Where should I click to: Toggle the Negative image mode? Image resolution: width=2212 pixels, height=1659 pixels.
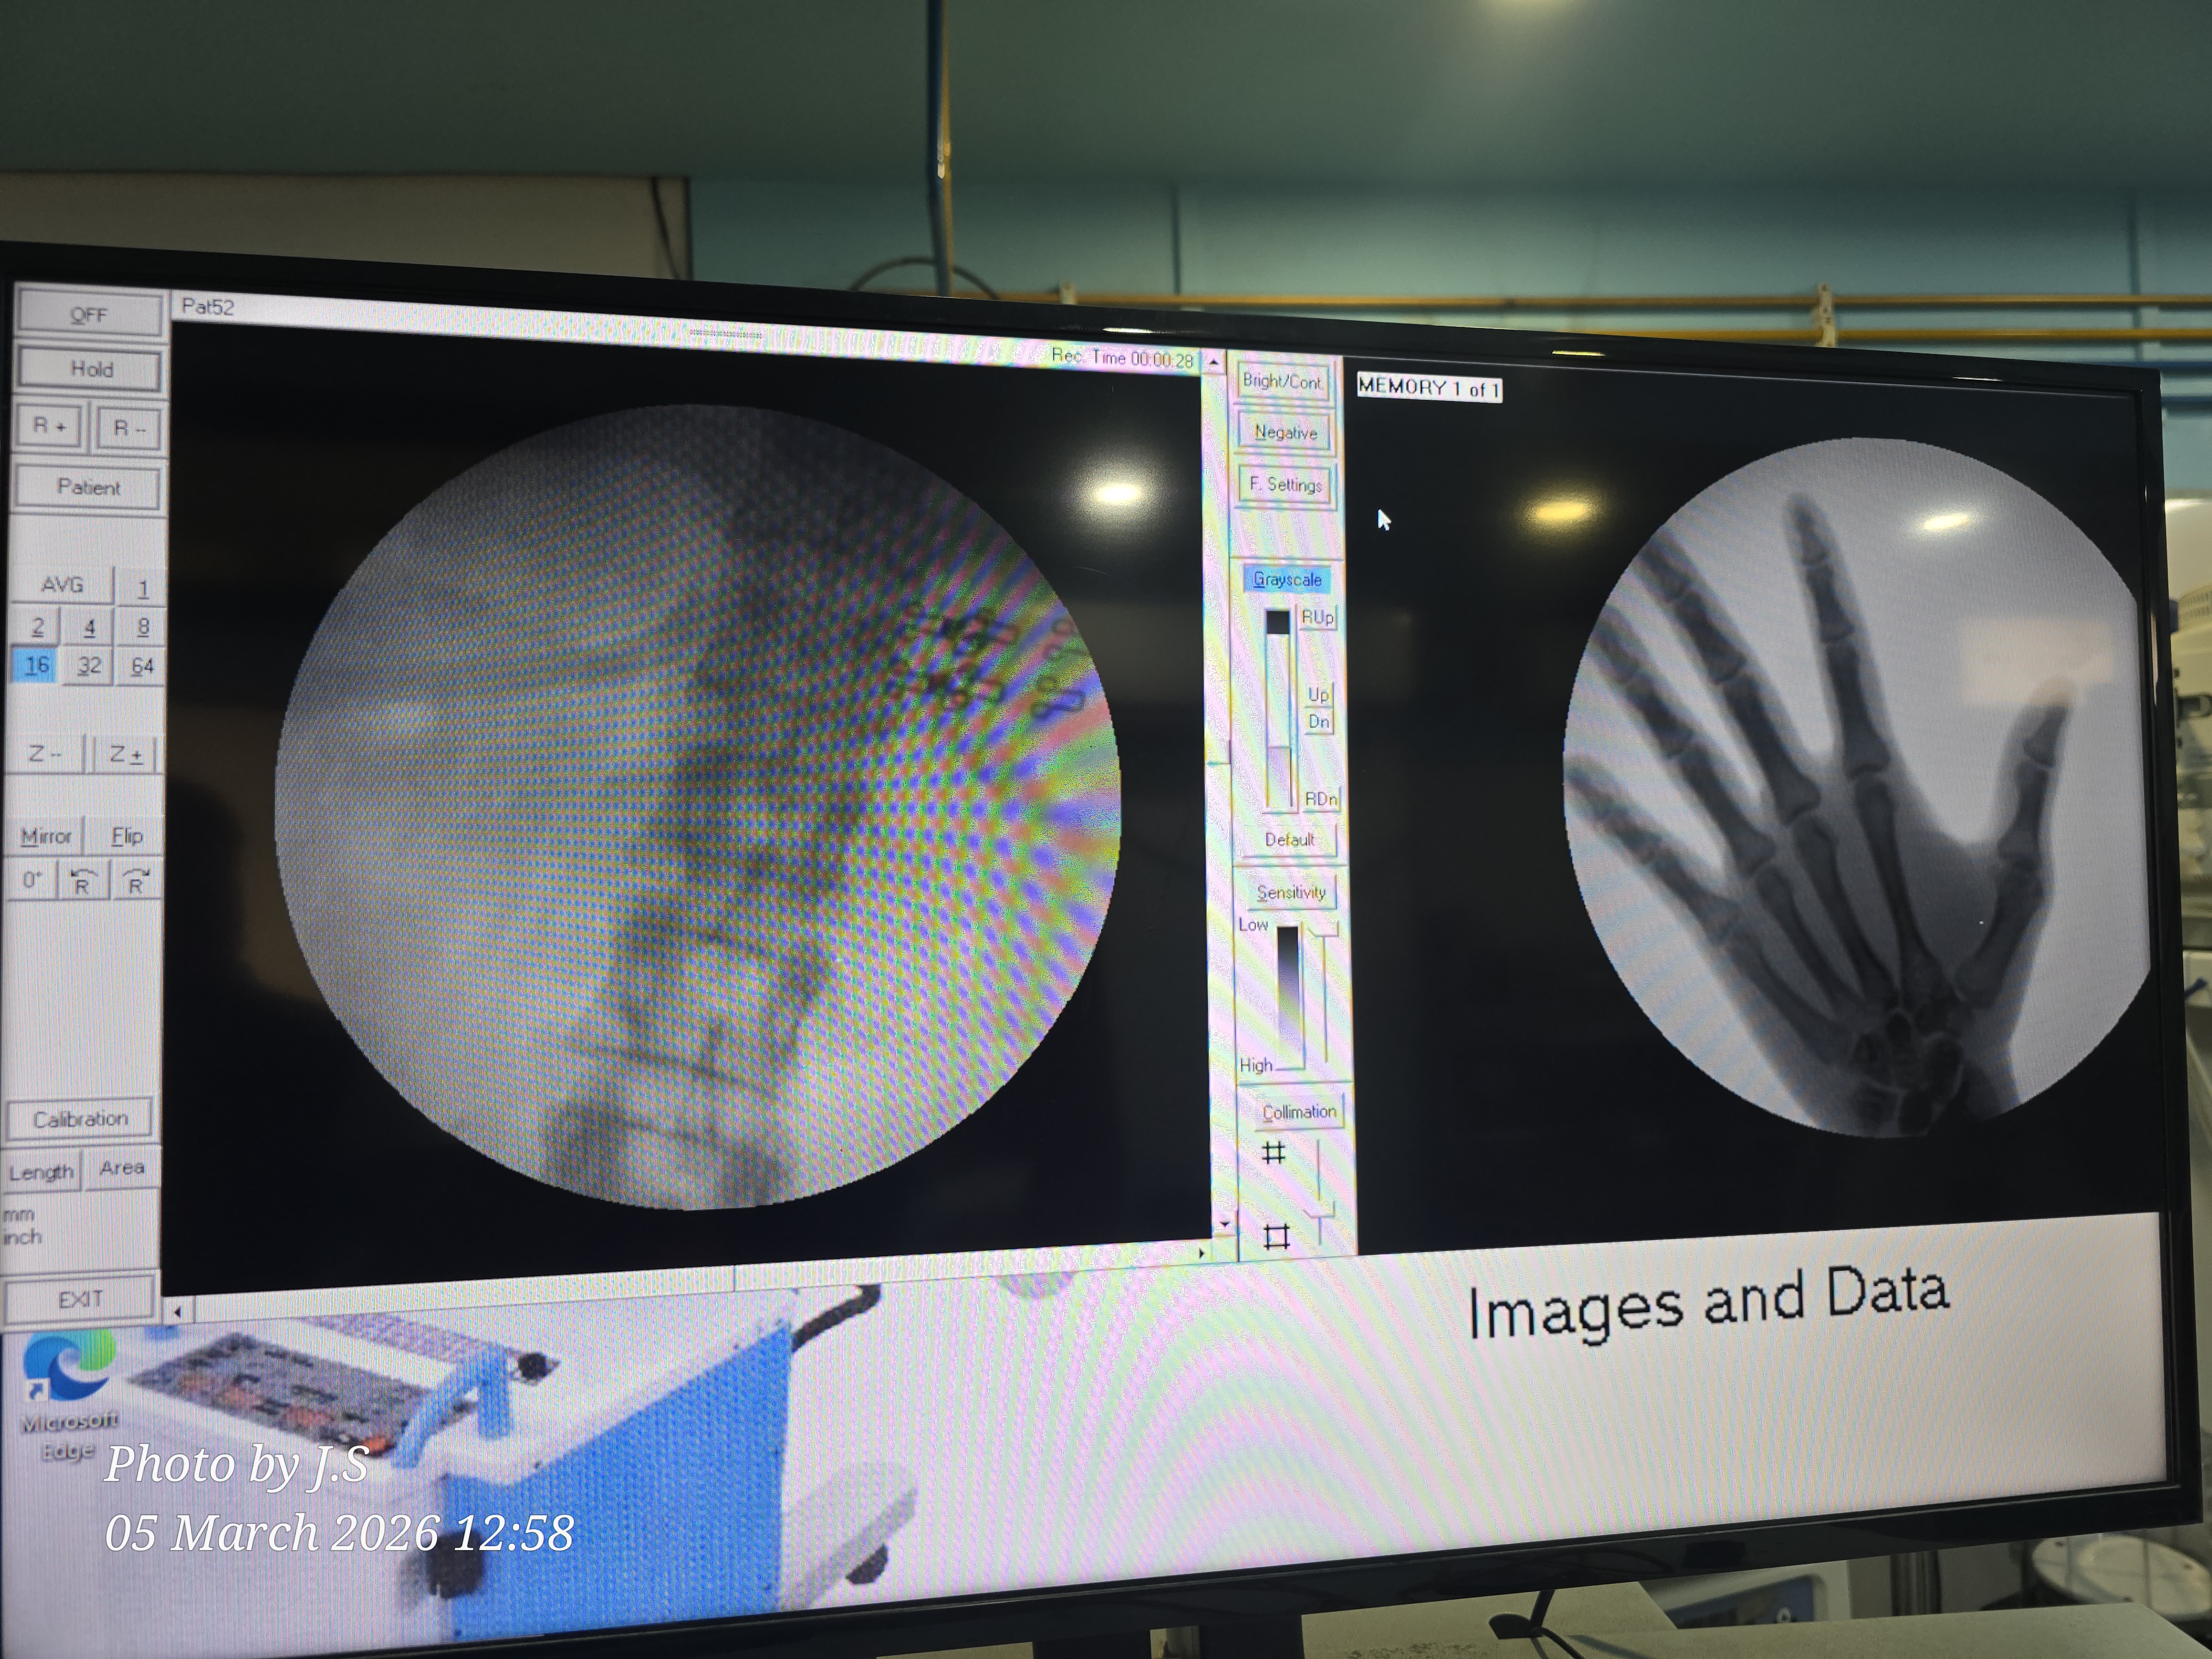[x=1285, y=433]
